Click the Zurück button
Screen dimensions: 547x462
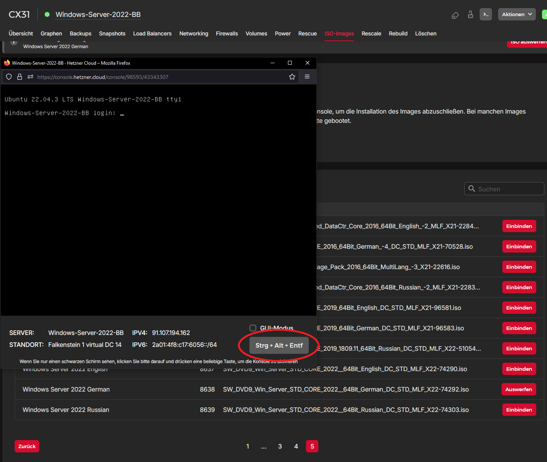27,446
